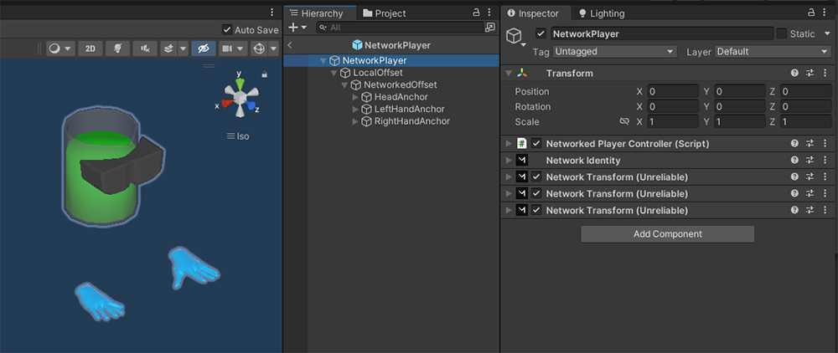The image size is (838, 353).
Task: Click the plus icon to create an object
Action: click(293, 28)
